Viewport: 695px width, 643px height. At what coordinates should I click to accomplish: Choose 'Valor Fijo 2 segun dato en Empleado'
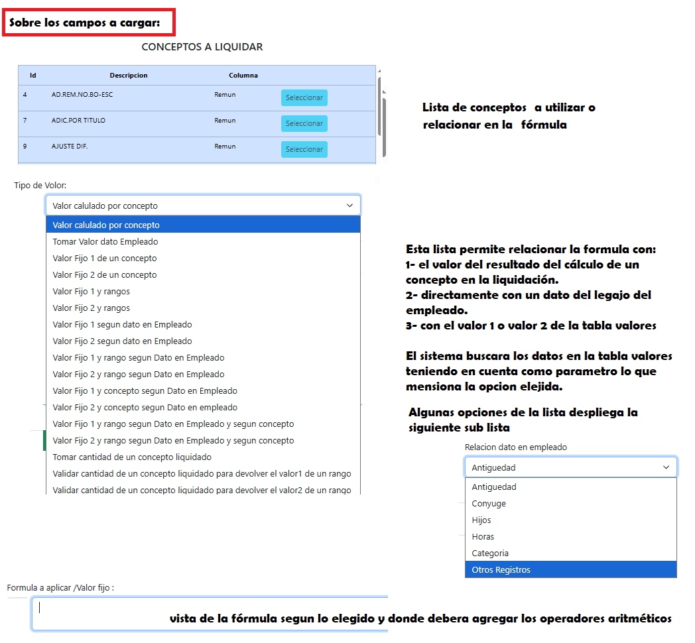tap(203, 341)
